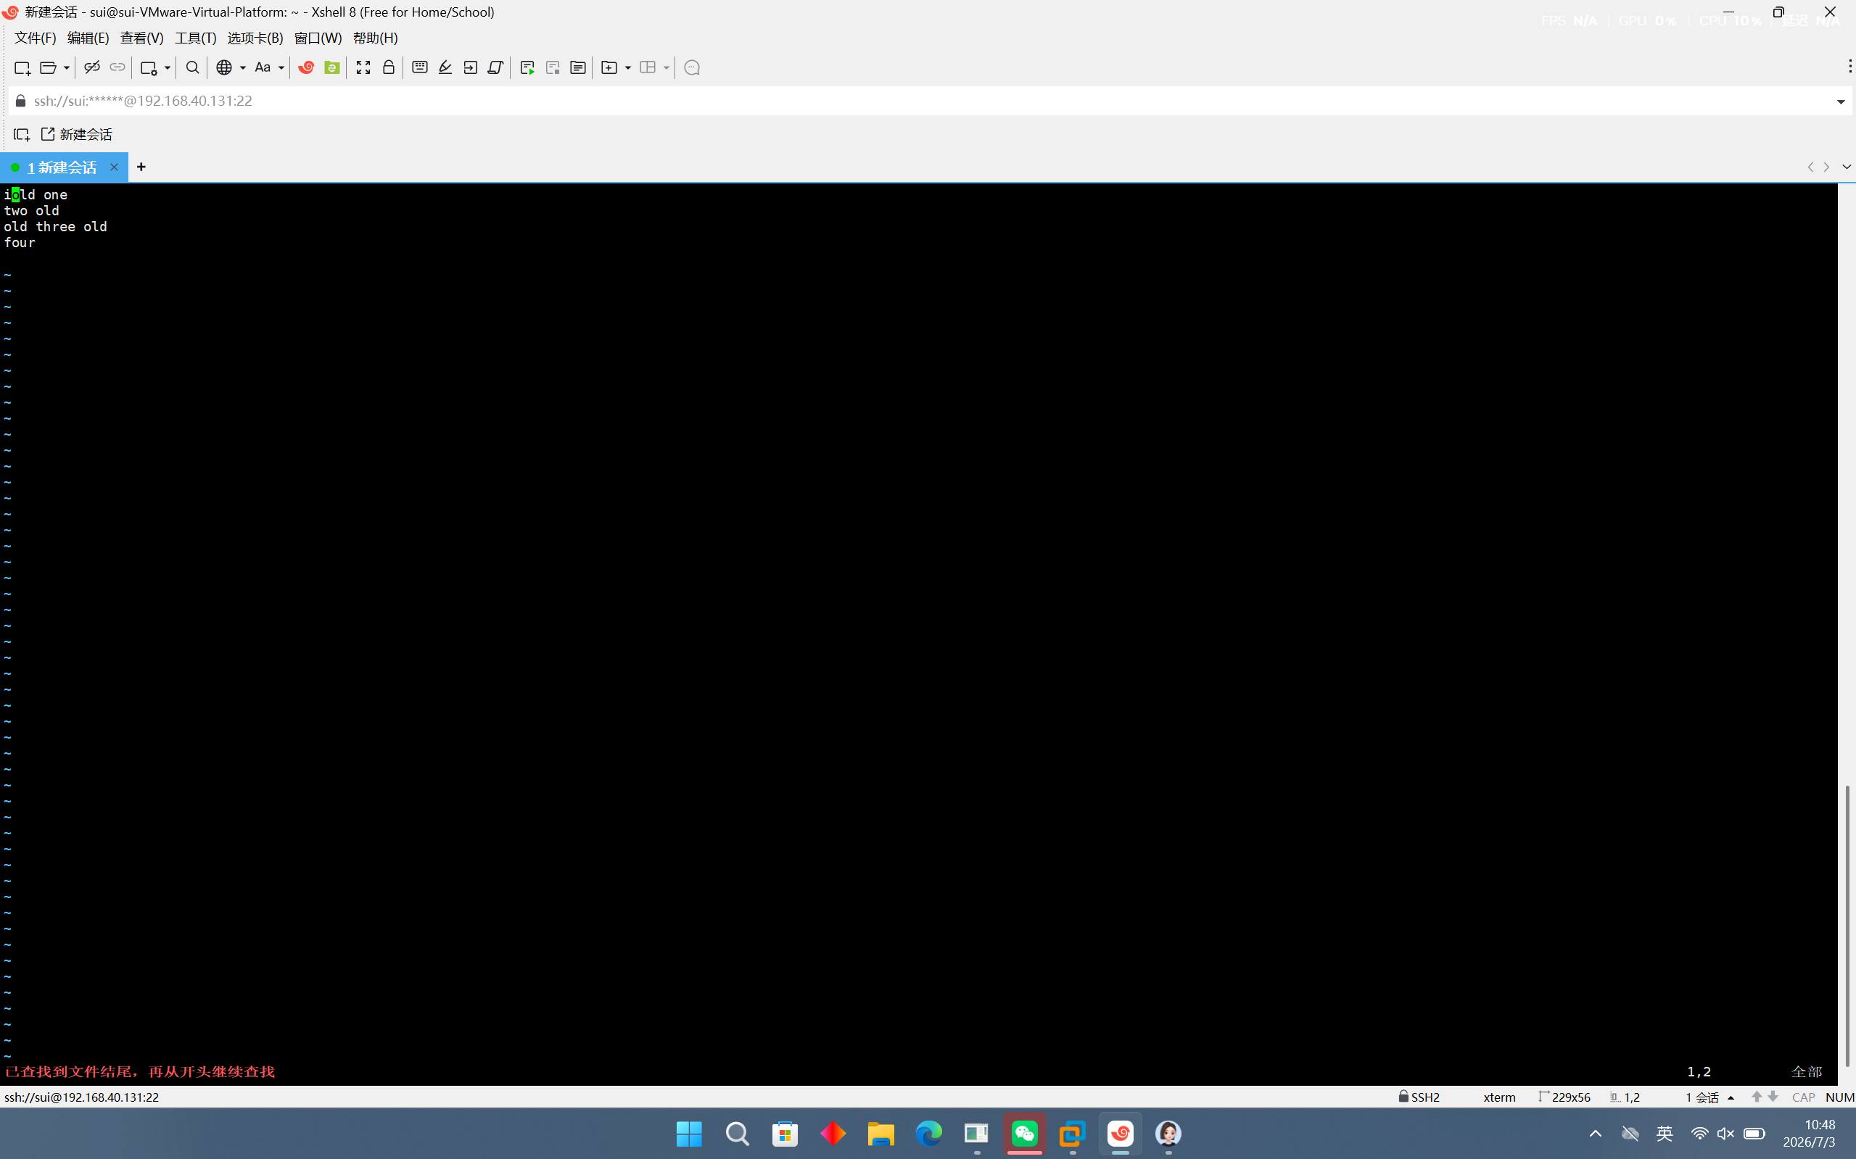This screenshot has height=1159, width=1856.
Task: Launch the green Xftp file transfer icon
Action: [332, 67]
